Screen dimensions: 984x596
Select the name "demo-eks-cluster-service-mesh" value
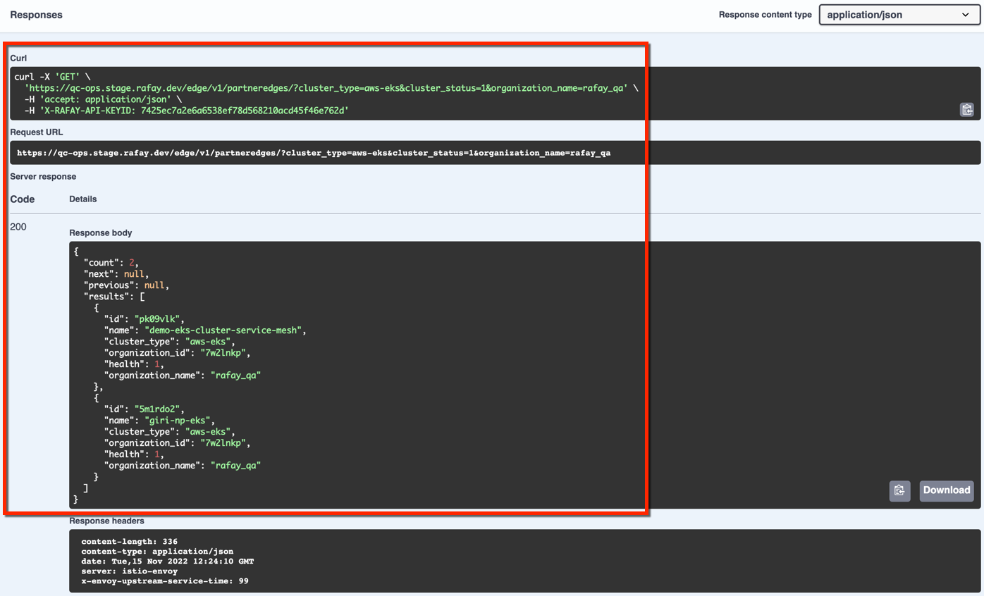[223, 330]
